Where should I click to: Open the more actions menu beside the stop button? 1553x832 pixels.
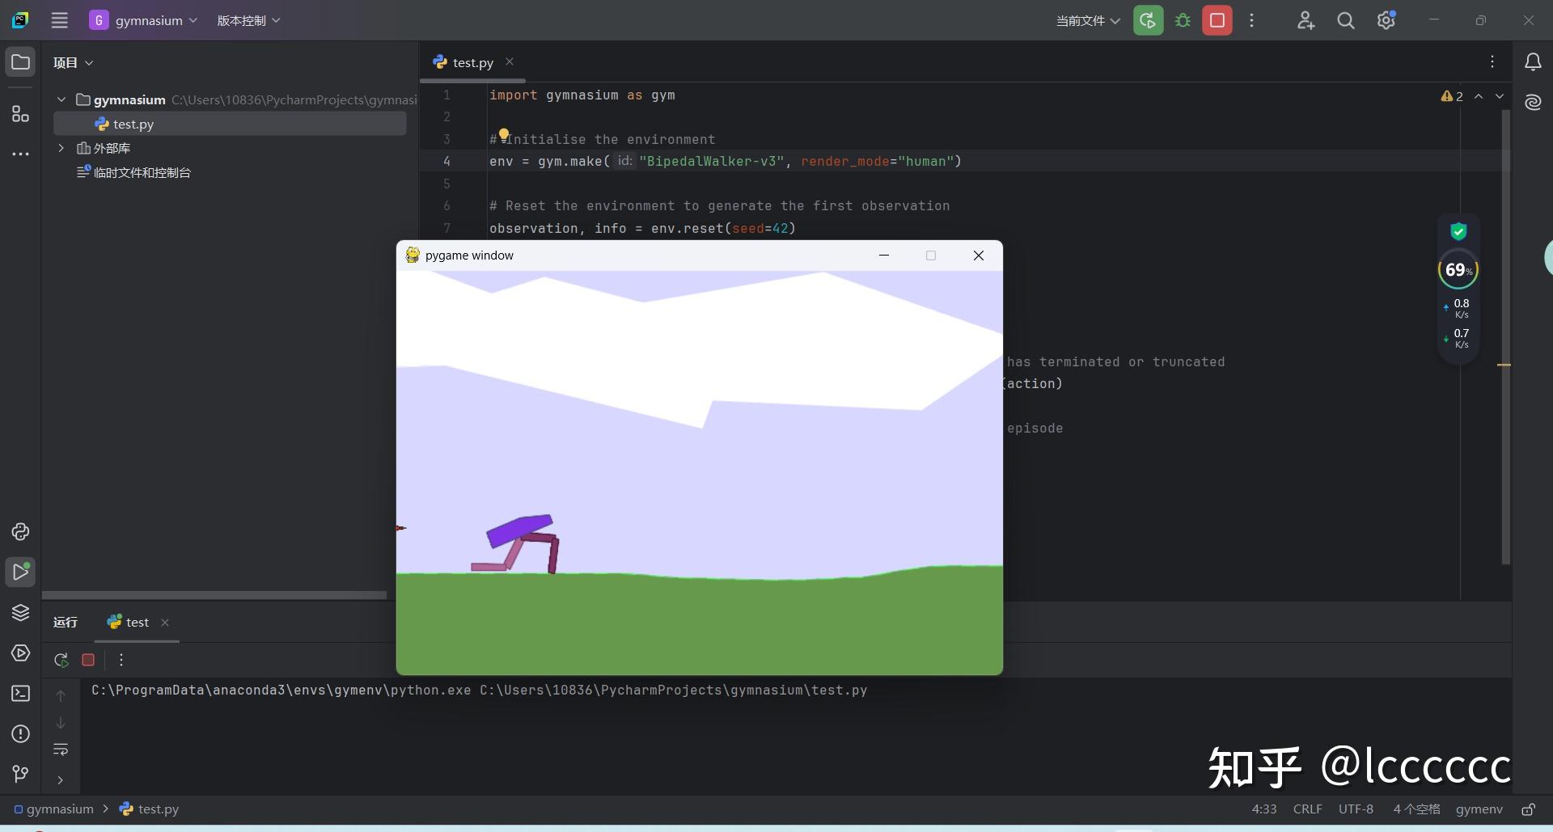(x=1251, y=20)
